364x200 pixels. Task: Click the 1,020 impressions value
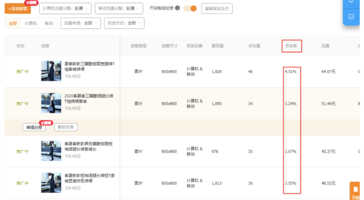[x=216, y=71]
